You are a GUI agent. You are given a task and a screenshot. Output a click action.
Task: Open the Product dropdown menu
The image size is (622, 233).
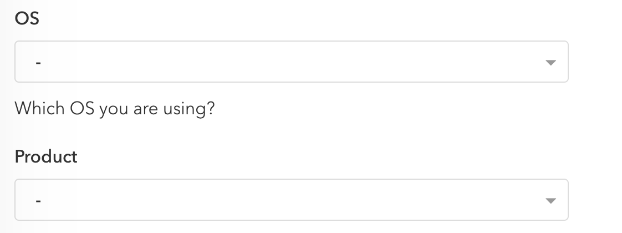tap(292, 200)
